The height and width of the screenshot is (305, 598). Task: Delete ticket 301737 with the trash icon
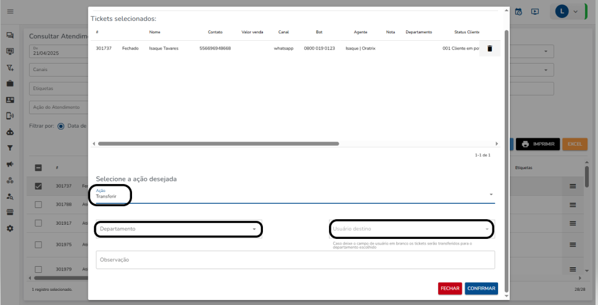click(489, 48)
